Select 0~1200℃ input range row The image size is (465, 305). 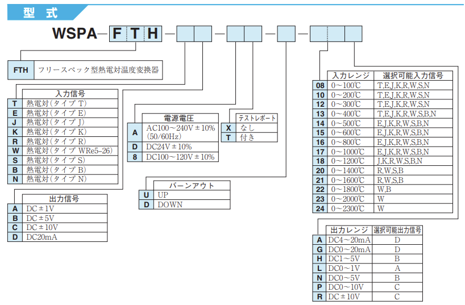click(x=383, y=161)
